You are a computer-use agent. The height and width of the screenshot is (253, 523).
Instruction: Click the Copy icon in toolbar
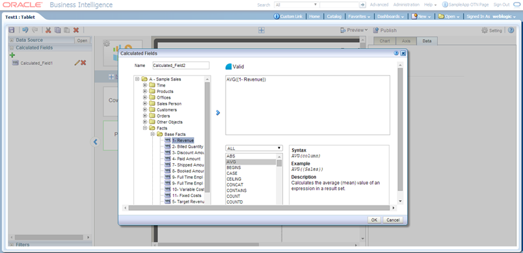tap(57, 30)
